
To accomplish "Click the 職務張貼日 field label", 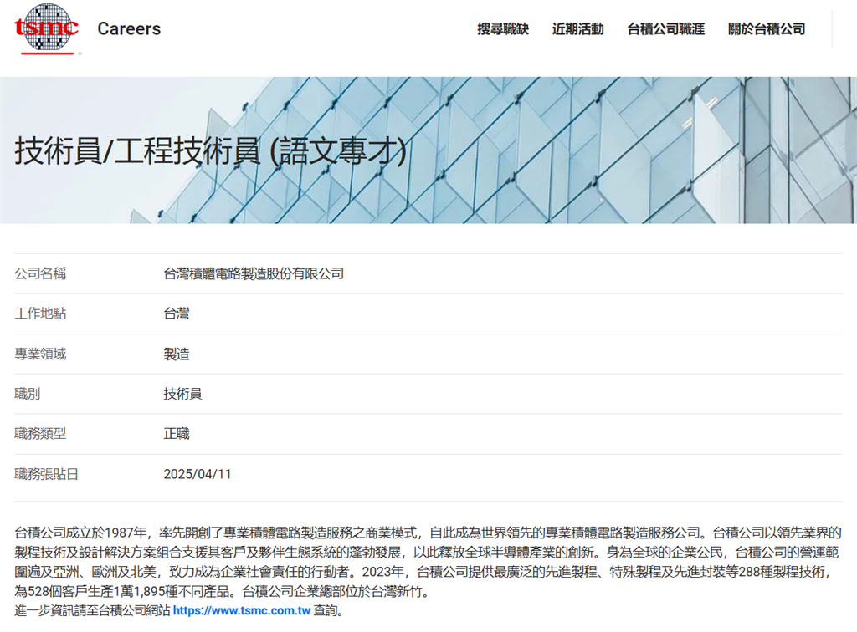I will tap(47, 474).
